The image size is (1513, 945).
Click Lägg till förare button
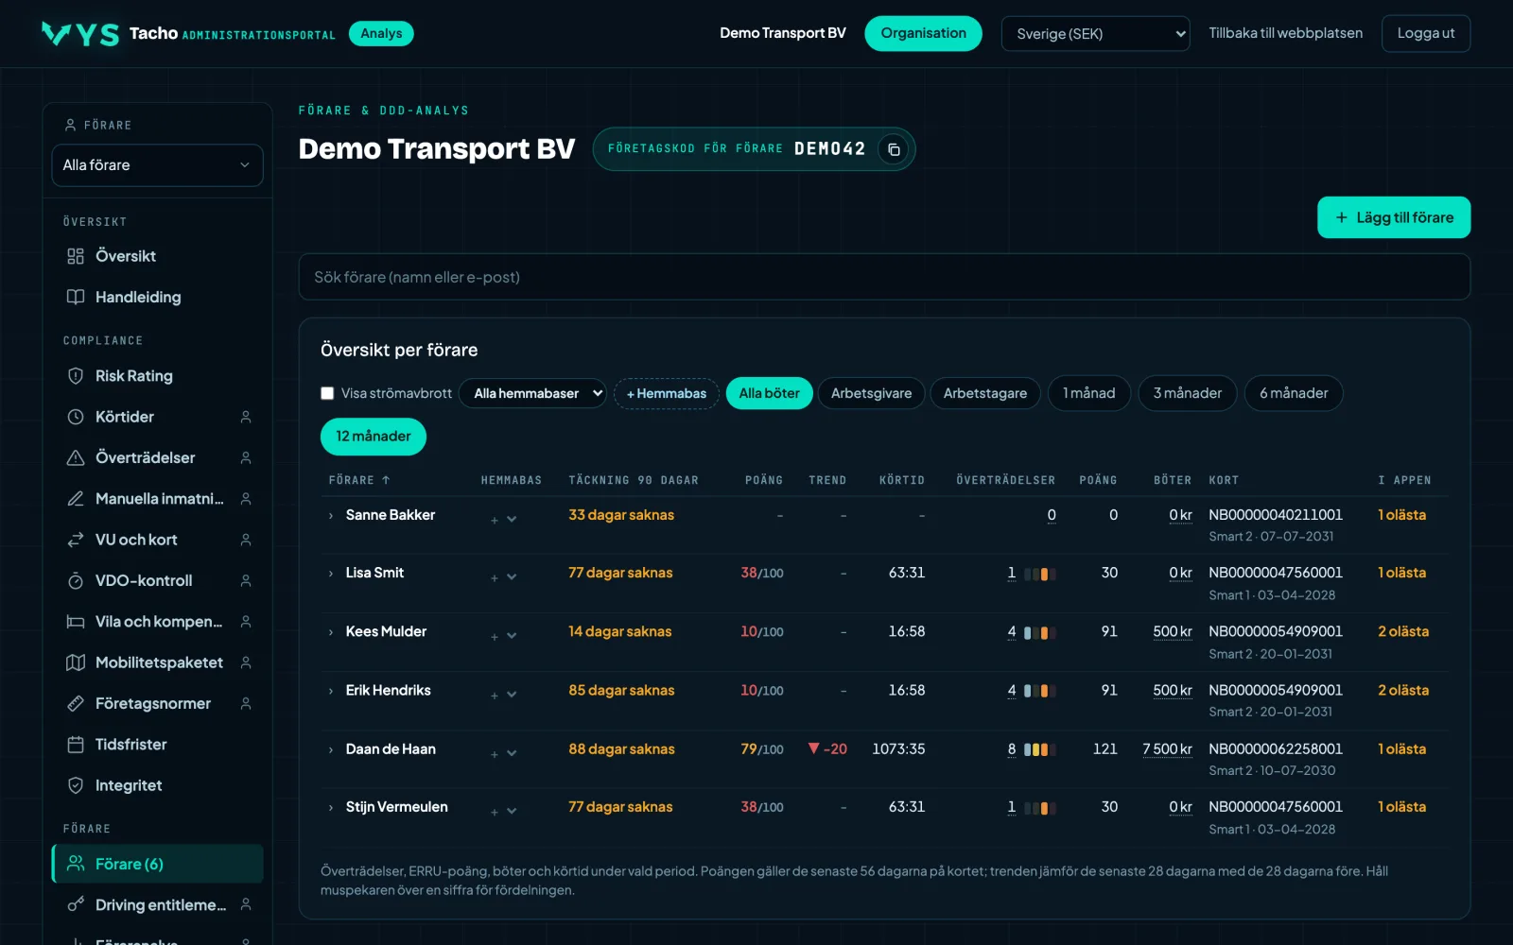pos(1394,217)
